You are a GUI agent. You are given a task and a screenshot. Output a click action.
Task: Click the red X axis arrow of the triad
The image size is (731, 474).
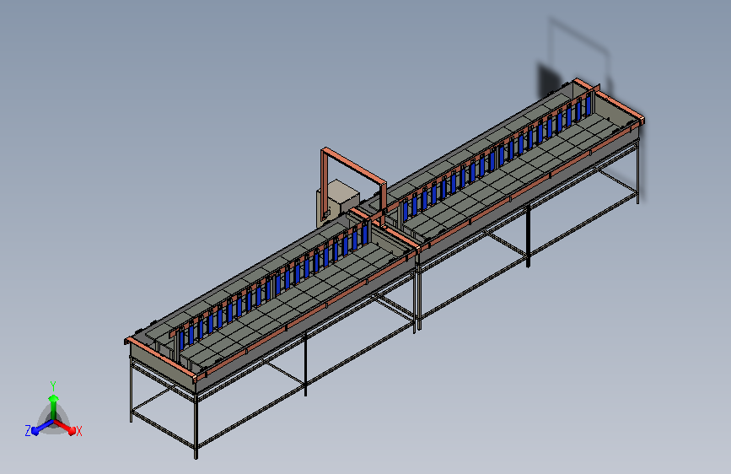point(65,428)
